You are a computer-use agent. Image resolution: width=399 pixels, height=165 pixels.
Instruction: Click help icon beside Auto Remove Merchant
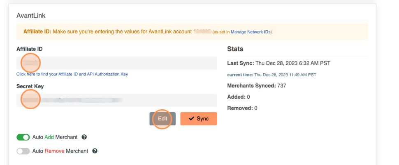coord(95,151)
